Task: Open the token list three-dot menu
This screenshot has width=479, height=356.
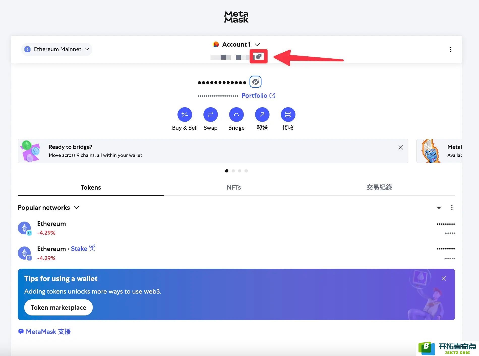Action: (452, 207)
